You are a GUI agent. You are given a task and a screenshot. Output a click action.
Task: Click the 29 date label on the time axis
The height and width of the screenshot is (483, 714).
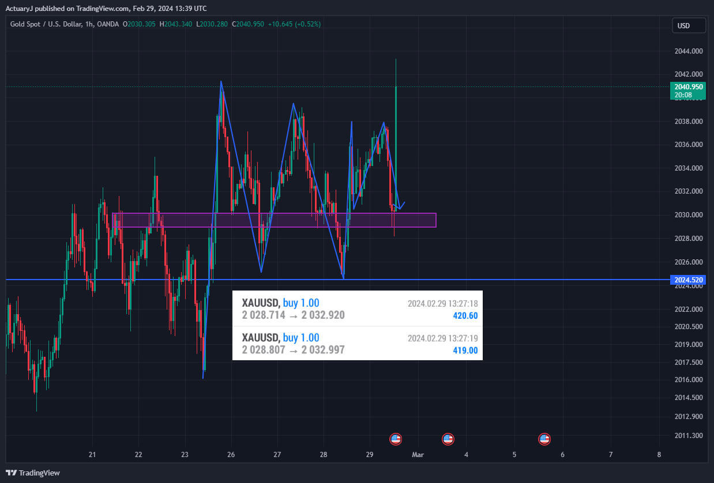[x=370, y=455]
